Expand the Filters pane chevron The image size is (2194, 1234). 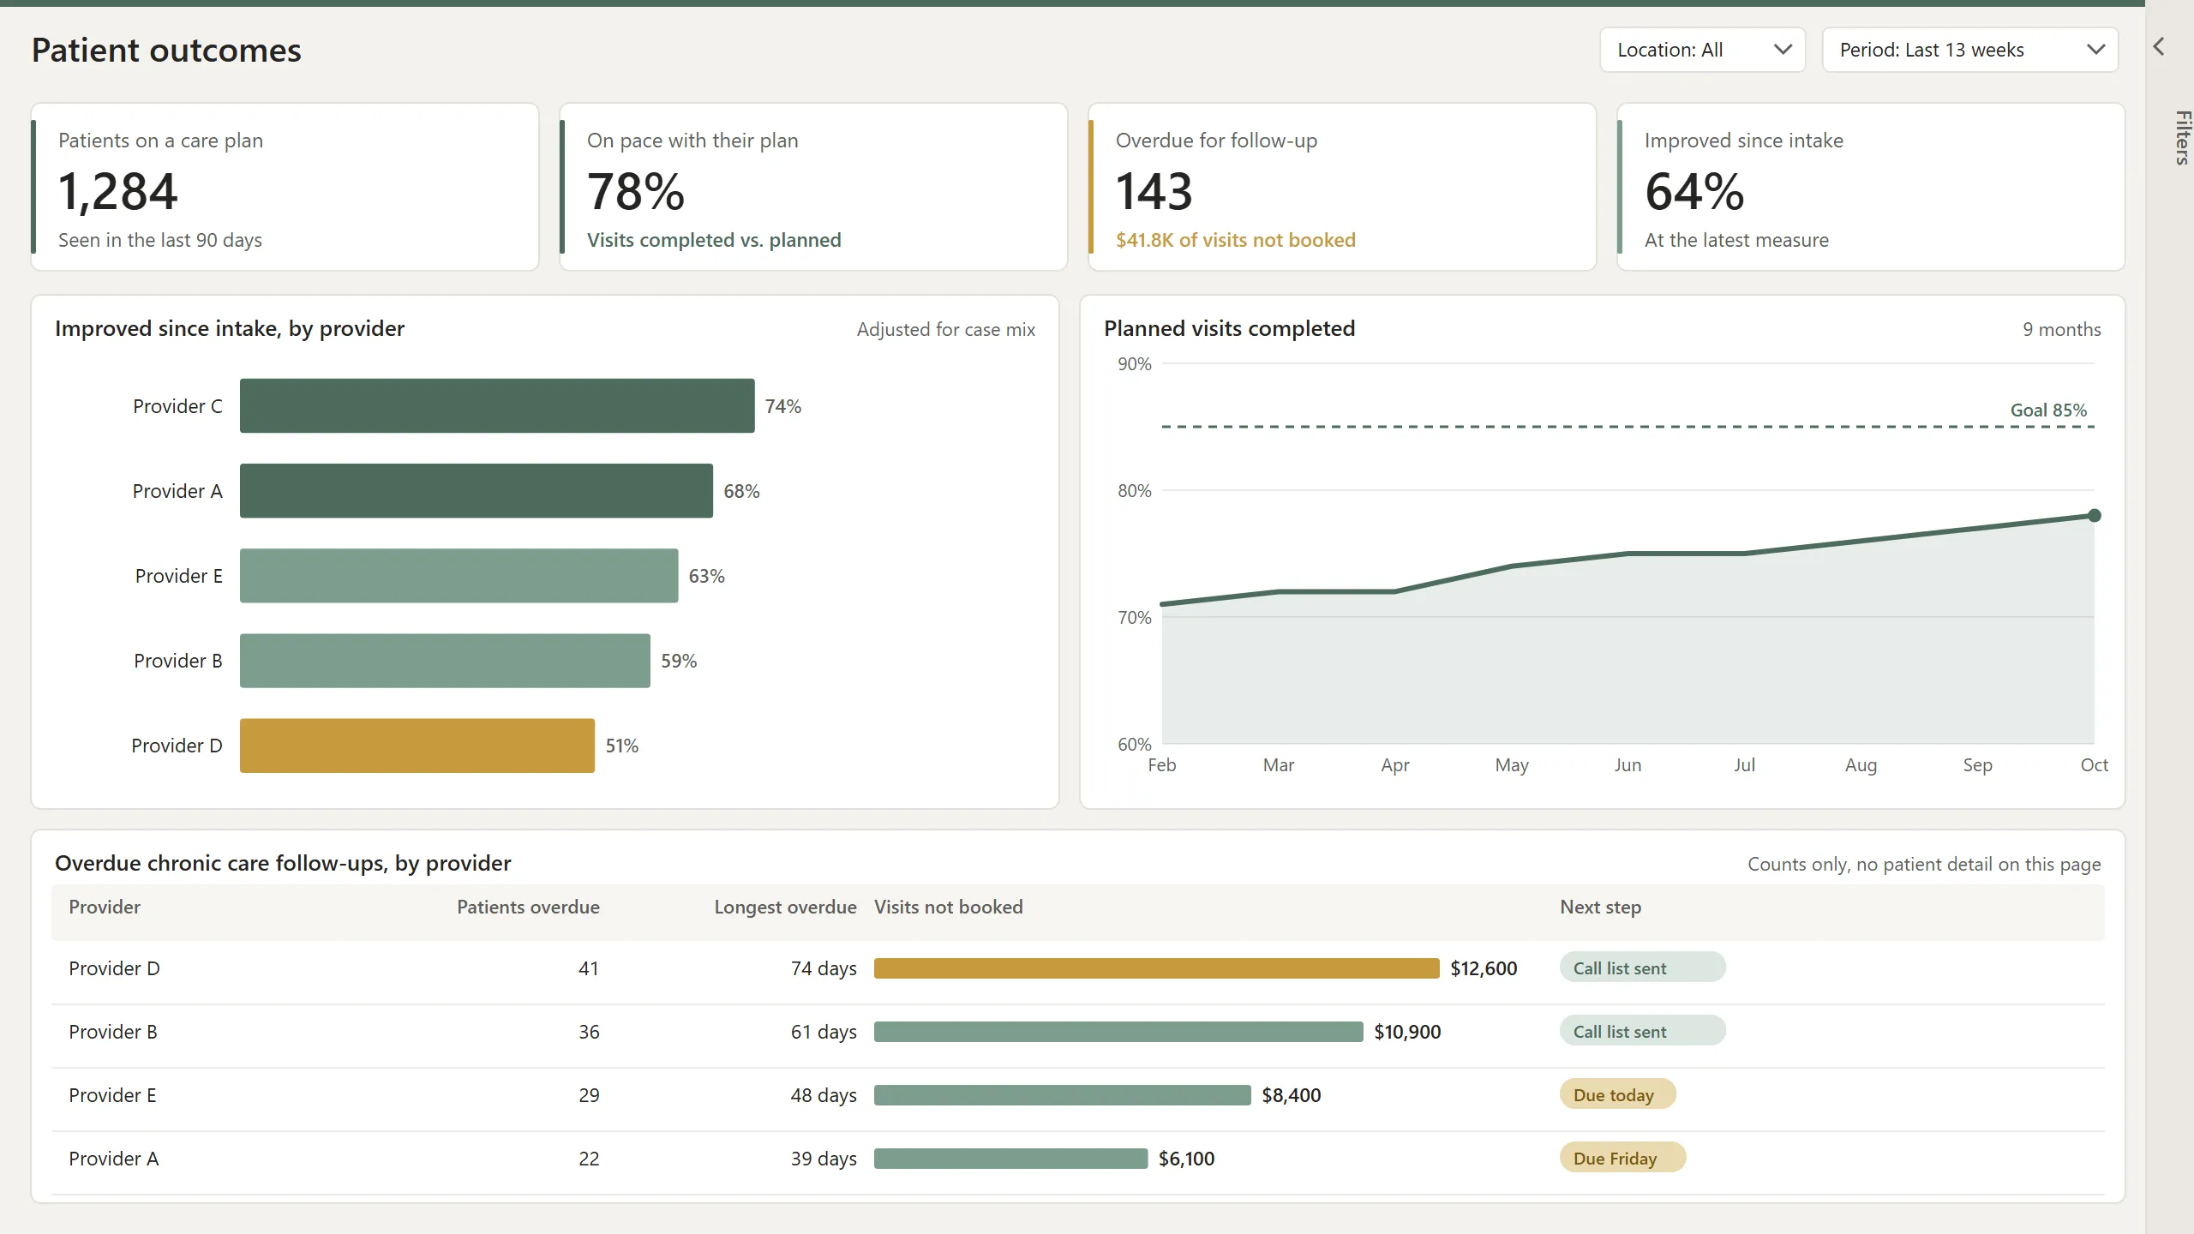2159,47
